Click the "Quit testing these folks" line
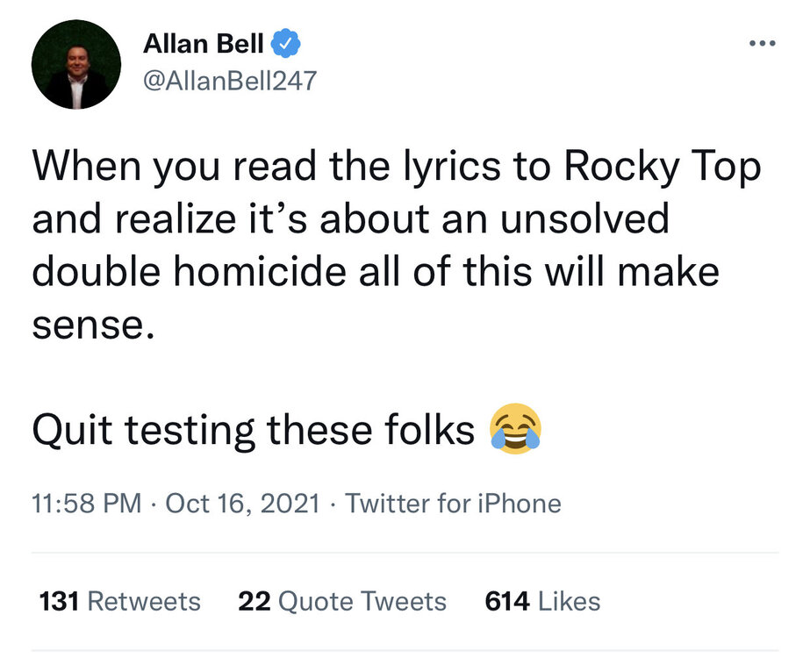Screen dimensions: 810x658 [x=253, y=430]
